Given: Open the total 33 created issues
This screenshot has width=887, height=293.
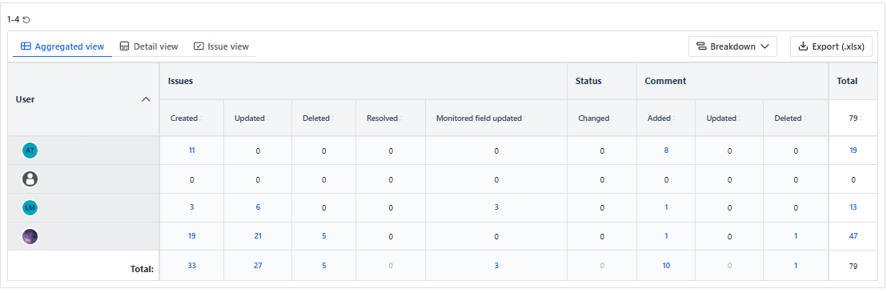Looking at the screenshot, I should [x=192, y=265].
